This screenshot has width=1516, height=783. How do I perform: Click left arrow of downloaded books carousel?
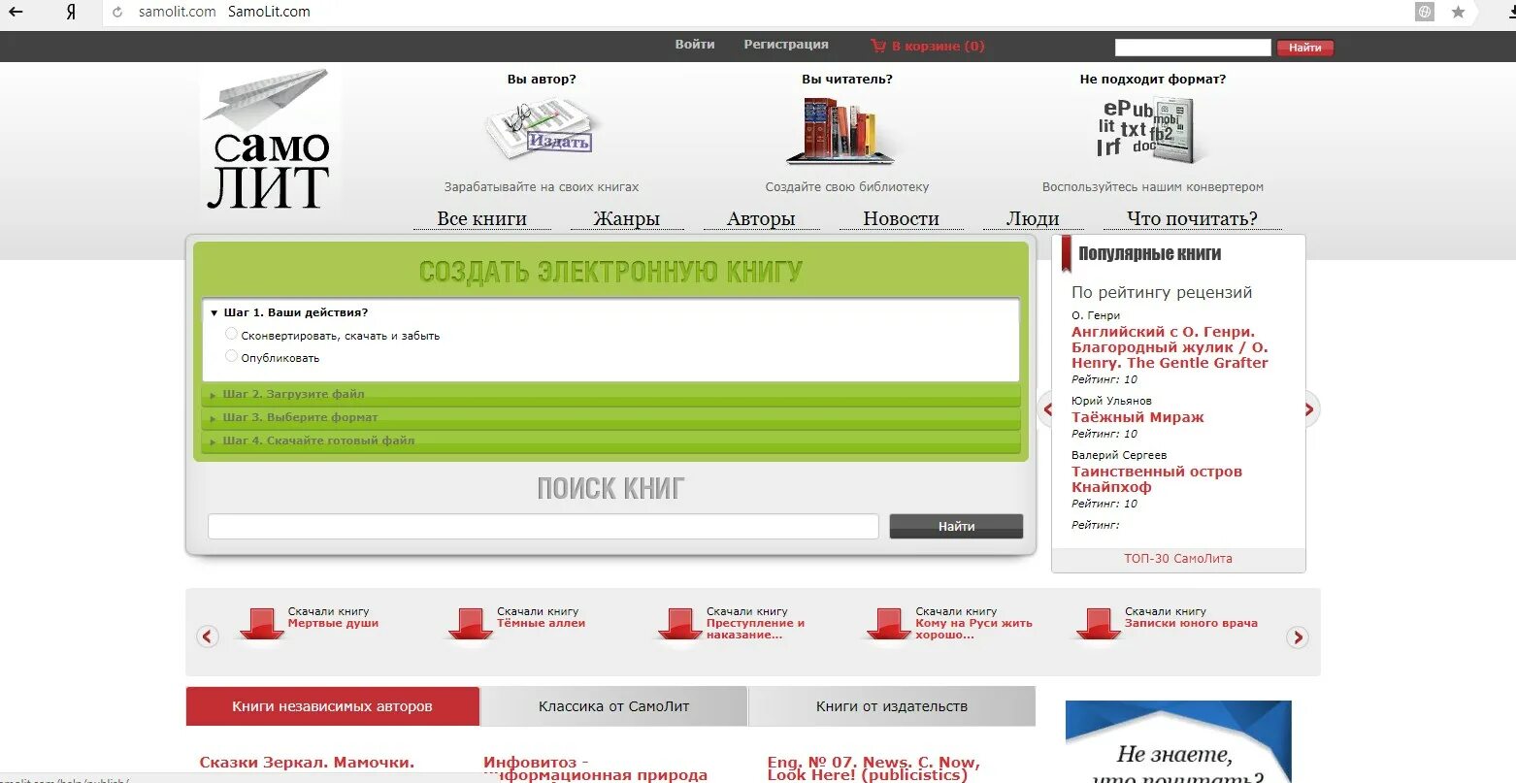point(208,636)
